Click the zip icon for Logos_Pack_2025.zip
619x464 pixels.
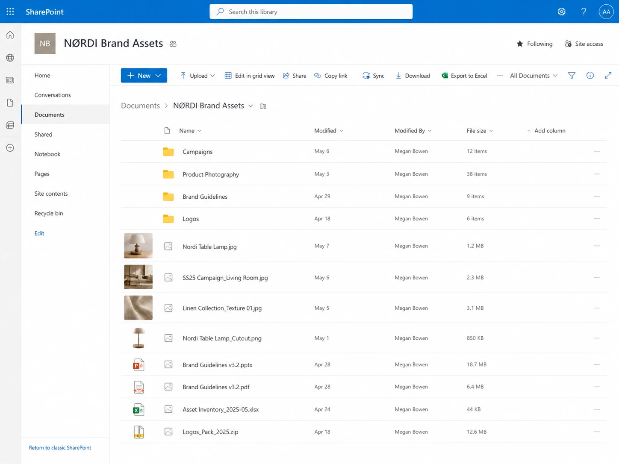(139, 432)
